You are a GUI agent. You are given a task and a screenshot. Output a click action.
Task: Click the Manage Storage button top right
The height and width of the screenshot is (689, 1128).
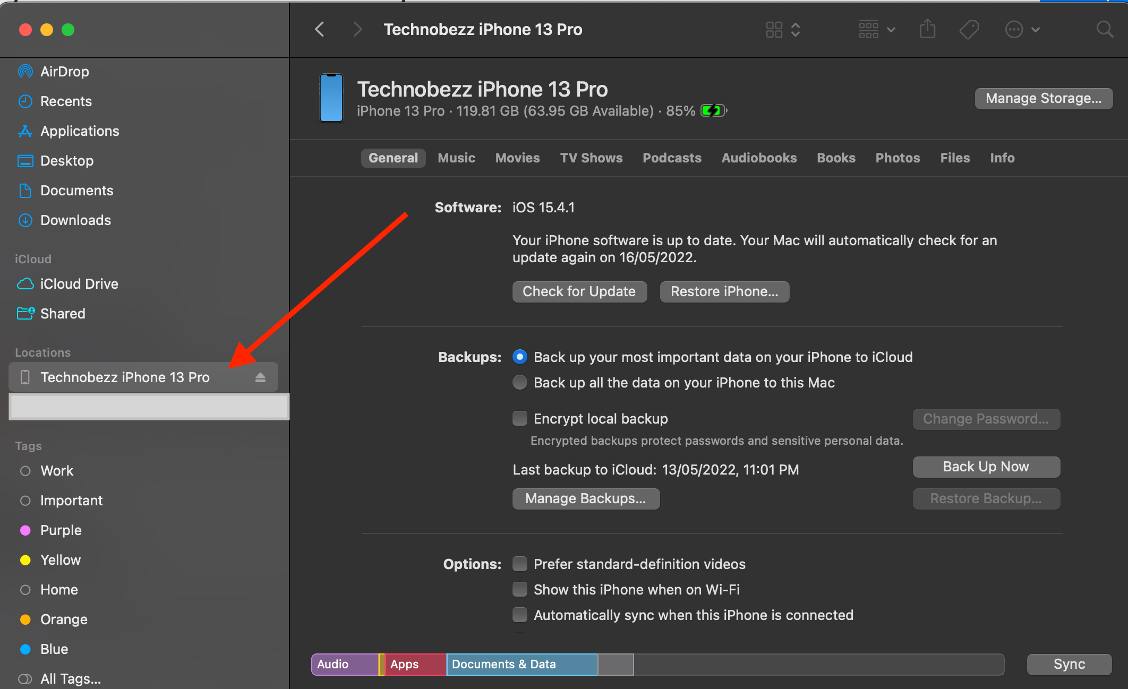[x=1042, y=98]
